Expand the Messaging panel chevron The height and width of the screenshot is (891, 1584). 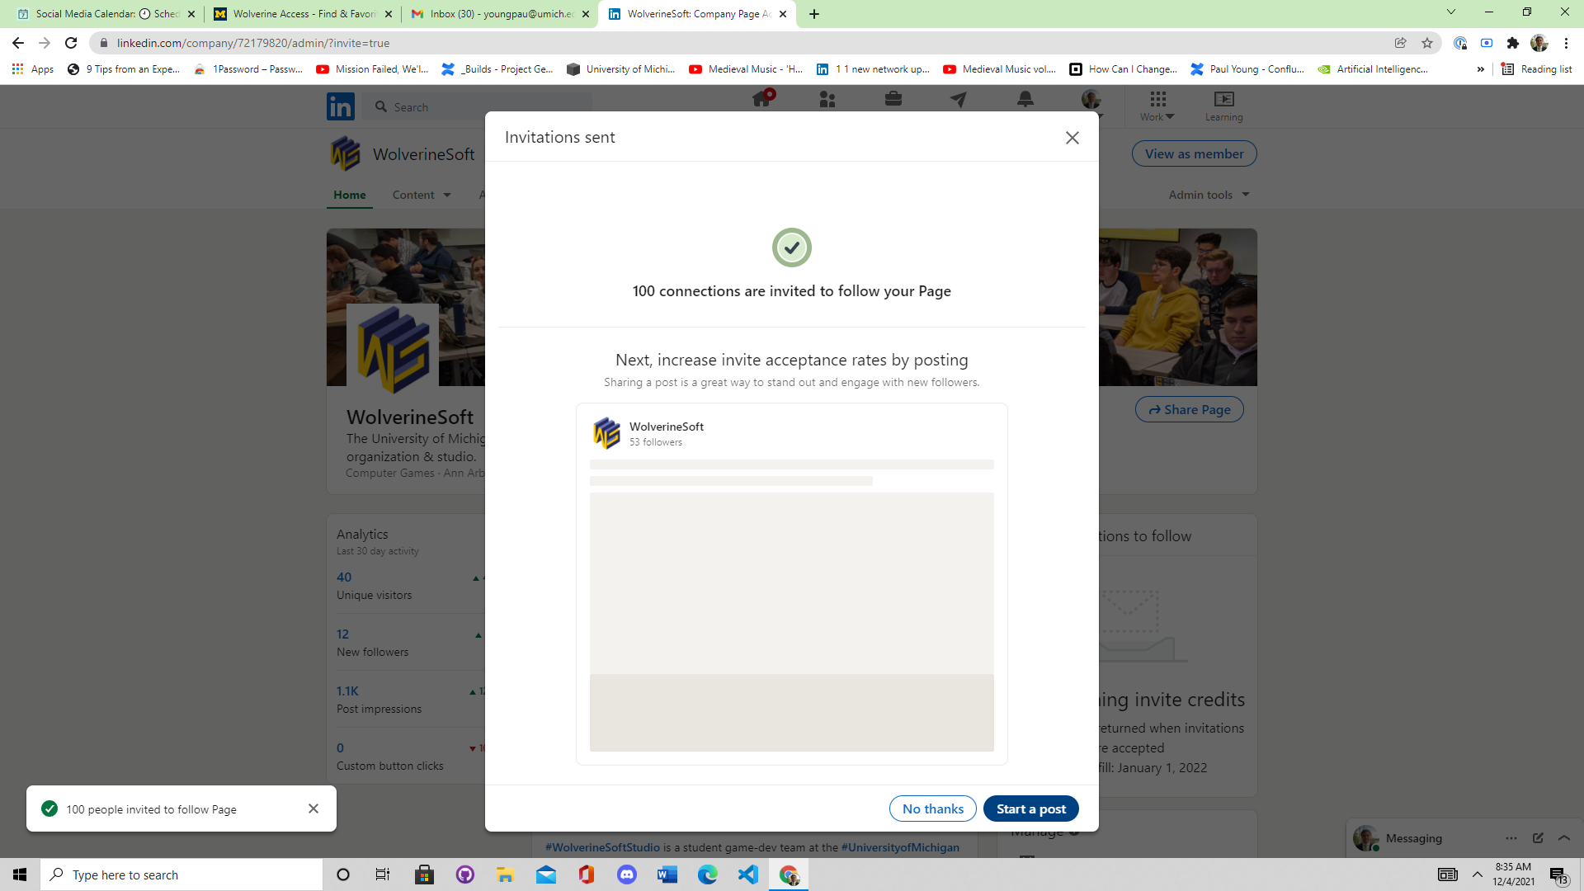(x=1564, y=838)
